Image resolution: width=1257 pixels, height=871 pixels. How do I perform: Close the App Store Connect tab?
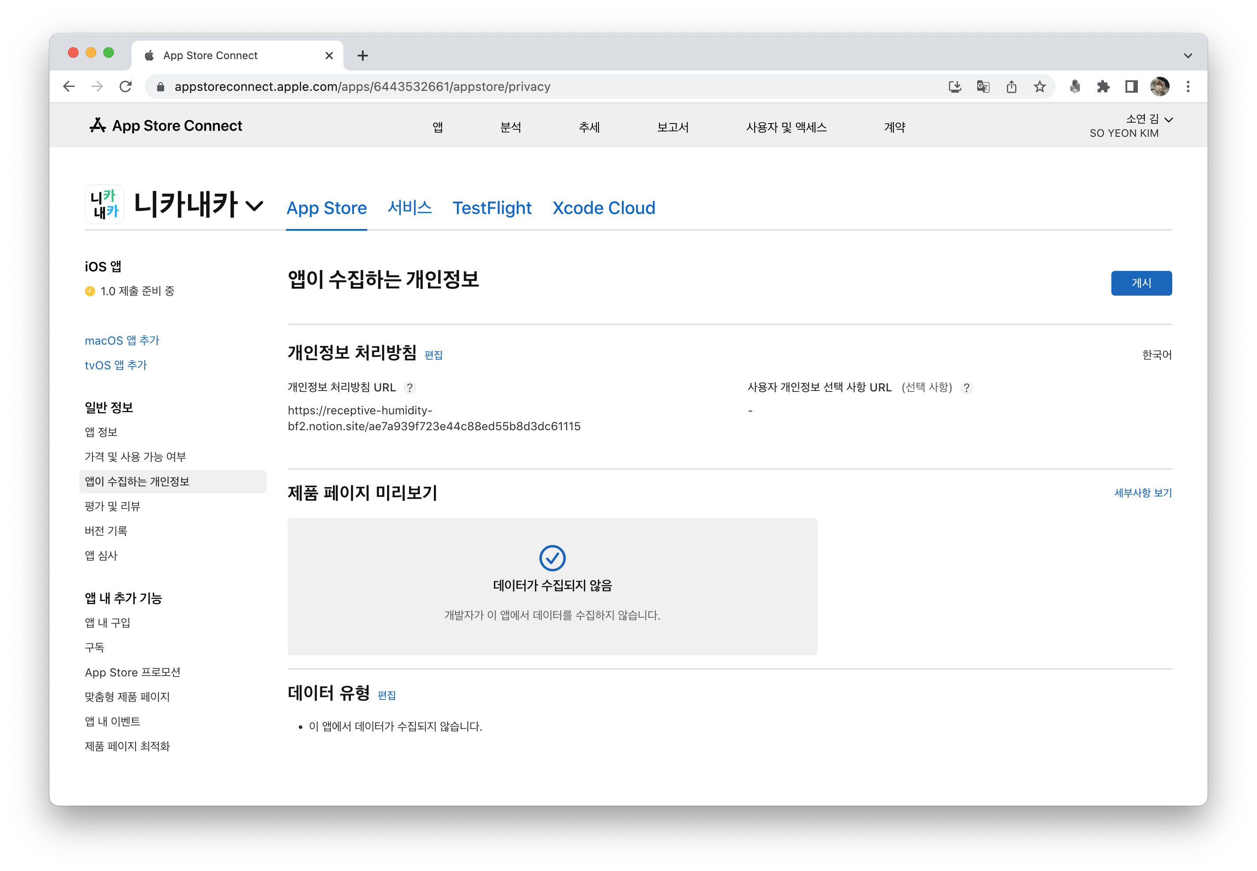[329, 56]
